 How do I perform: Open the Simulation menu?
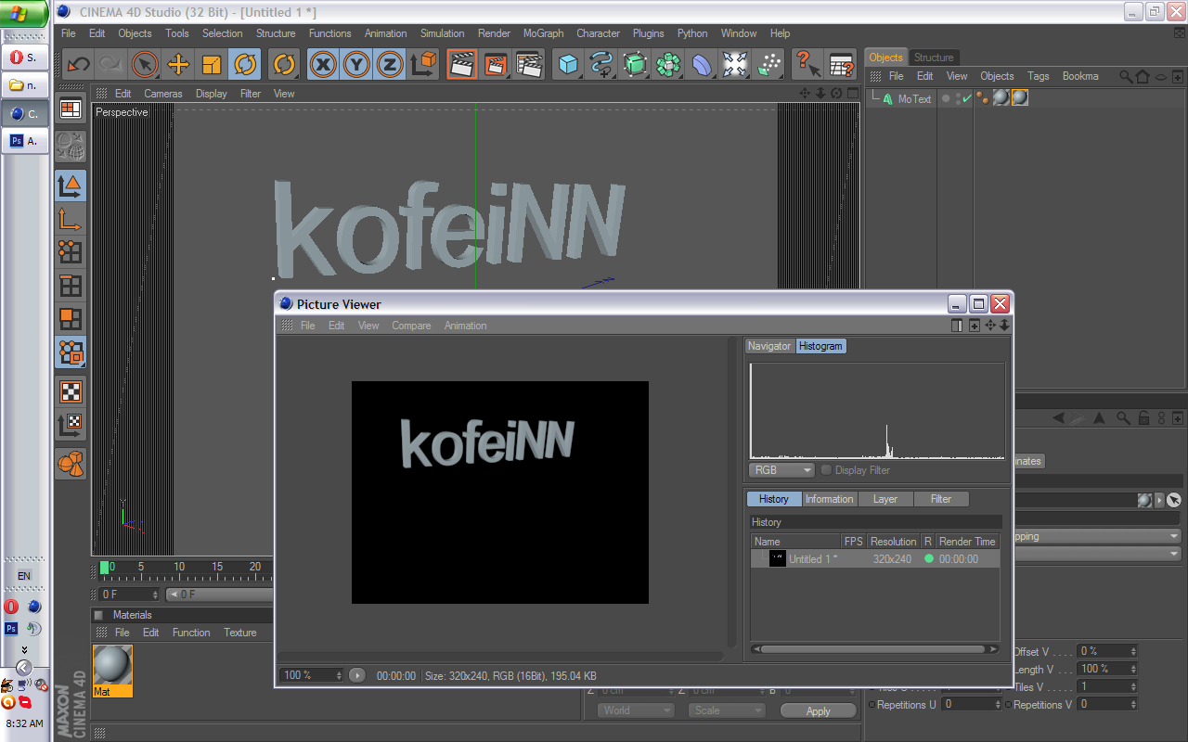tap(442, 33)
